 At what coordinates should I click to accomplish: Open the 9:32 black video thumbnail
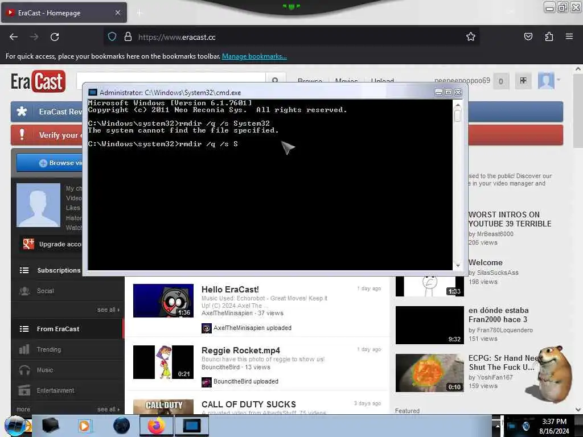[429, 325]
